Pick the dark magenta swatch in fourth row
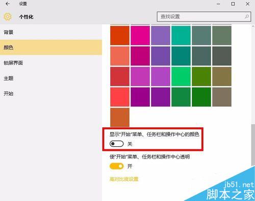The height and width of the screenshot is (201, 255). point(140,97)
